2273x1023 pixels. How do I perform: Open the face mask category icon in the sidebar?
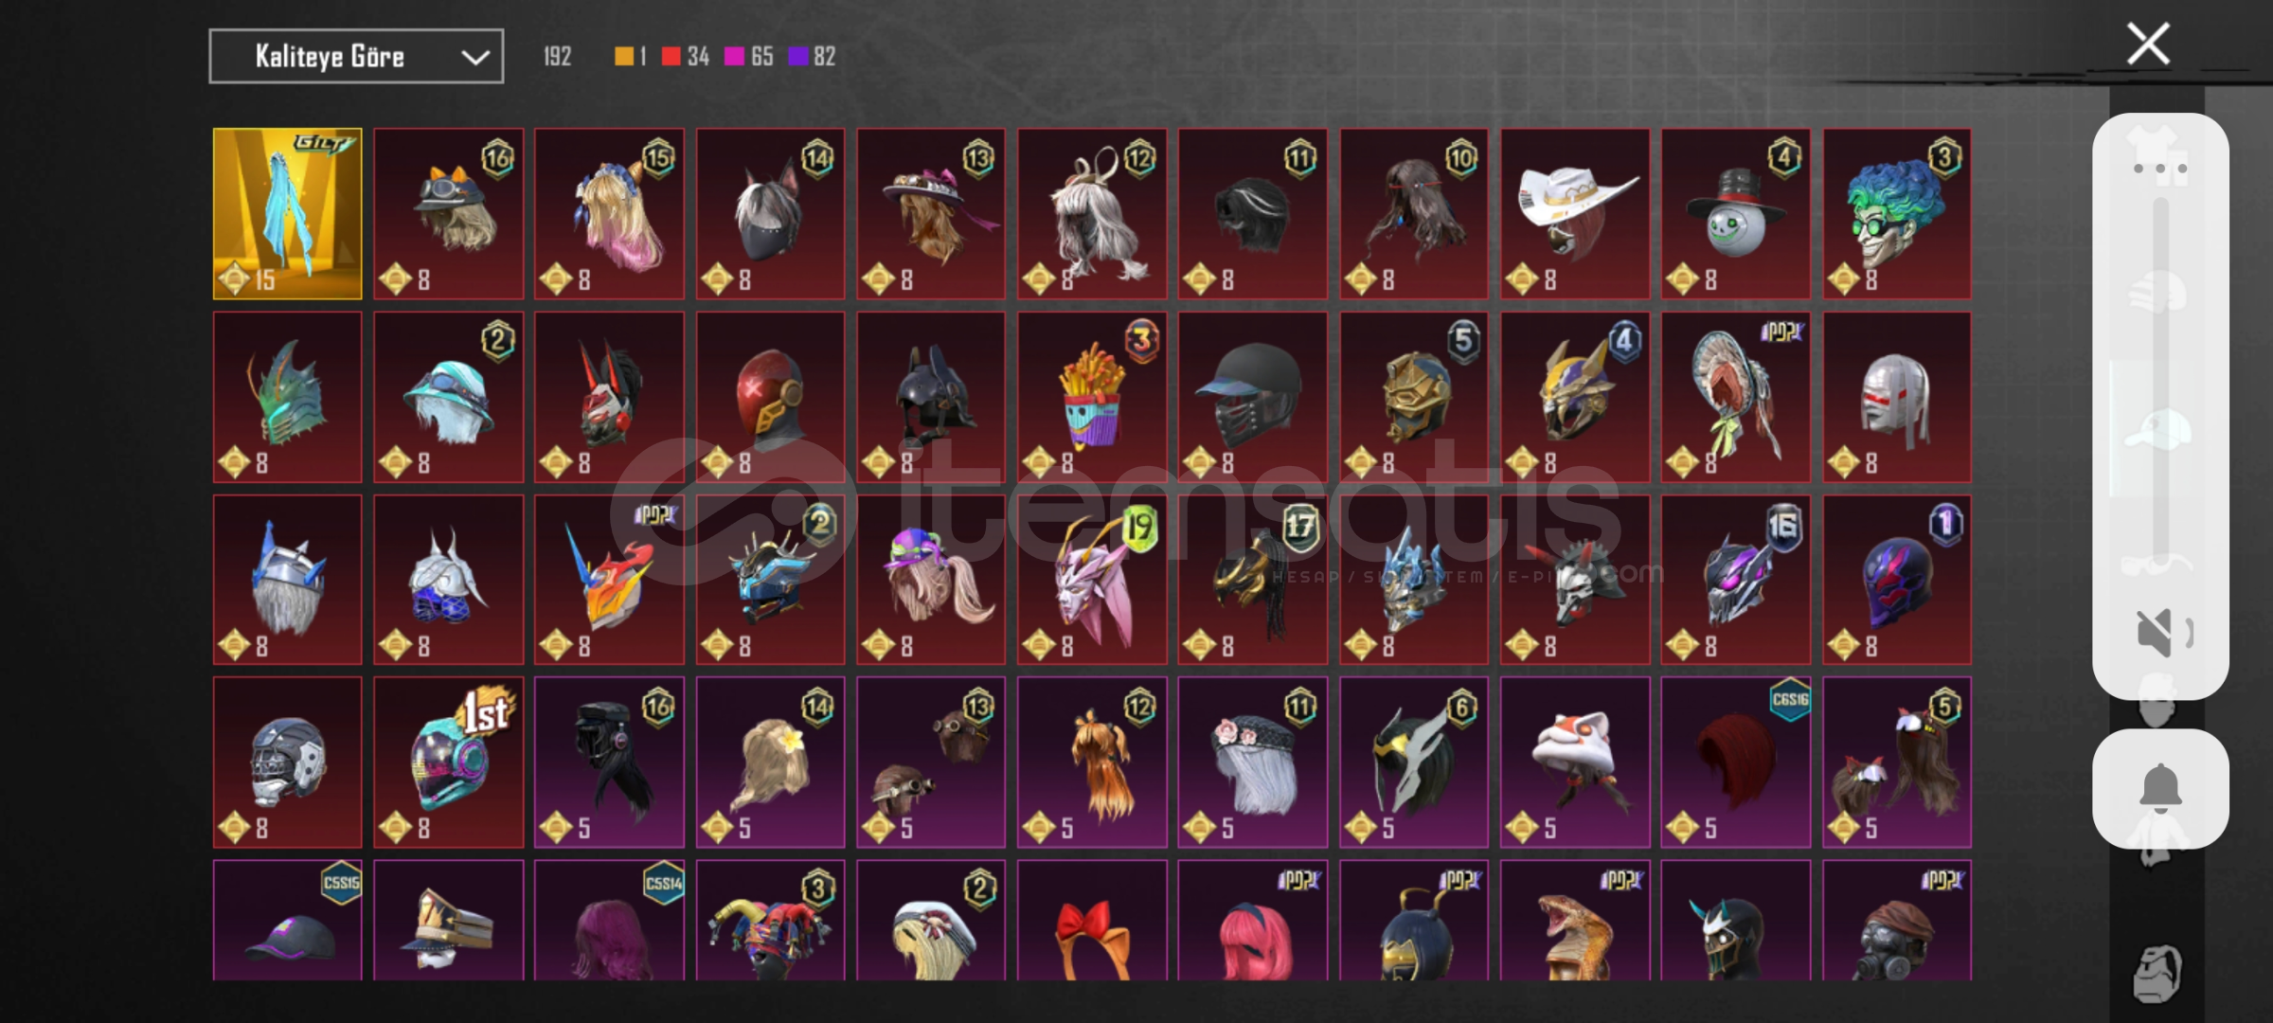2157,974
